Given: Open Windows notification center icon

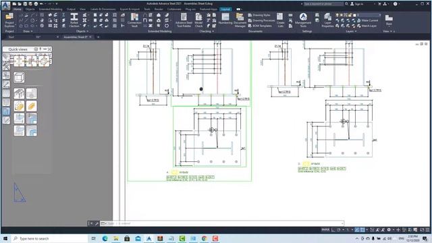Looking at the screenshot, I should pos(425,238).
